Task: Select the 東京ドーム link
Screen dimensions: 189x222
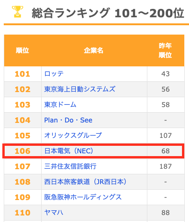Action: [60, 105]
